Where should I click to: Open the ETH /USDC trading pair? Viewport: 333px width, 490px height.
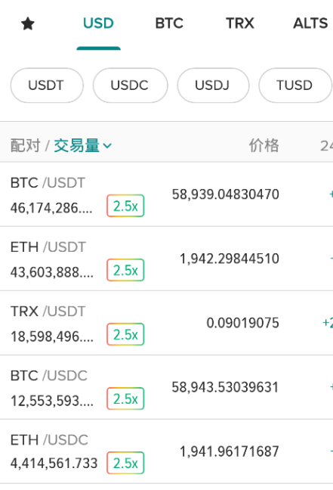166,451
